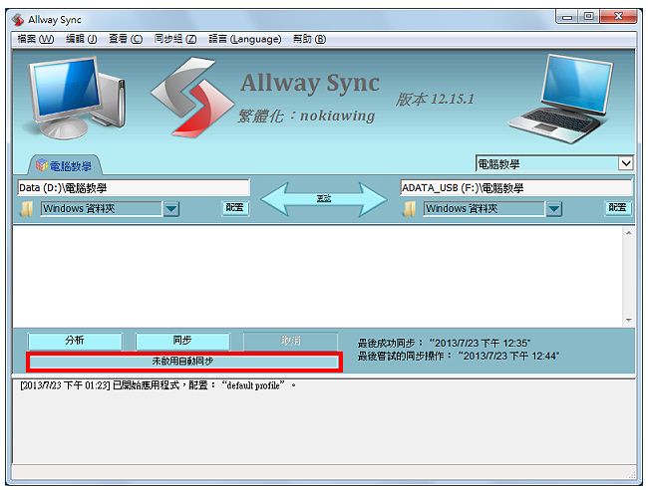Click the ADATA_USB (F:)\電腦教學 path field

[x=515, y=188]
